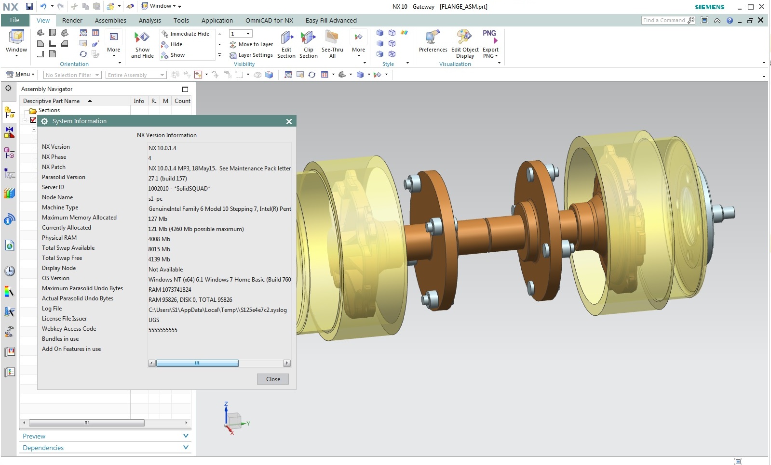
Task: Click the Fit view icon in top border bar
Action: tap(288, 75)
